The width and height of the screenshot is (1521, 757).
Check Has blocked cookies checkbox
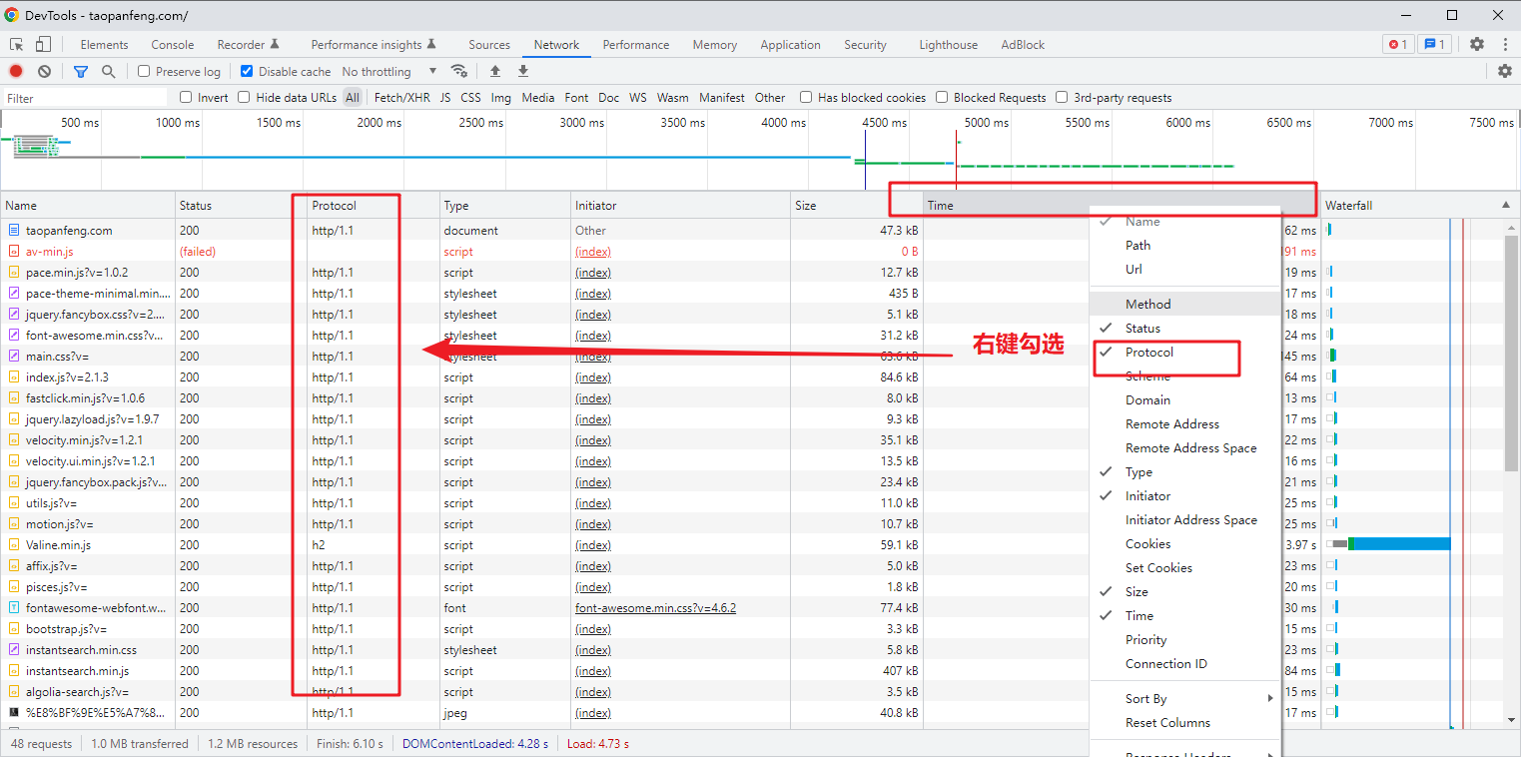806,97
